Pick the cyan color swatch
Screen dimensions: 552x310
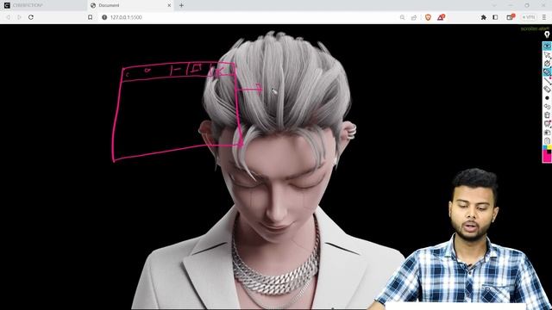[544, 148]
